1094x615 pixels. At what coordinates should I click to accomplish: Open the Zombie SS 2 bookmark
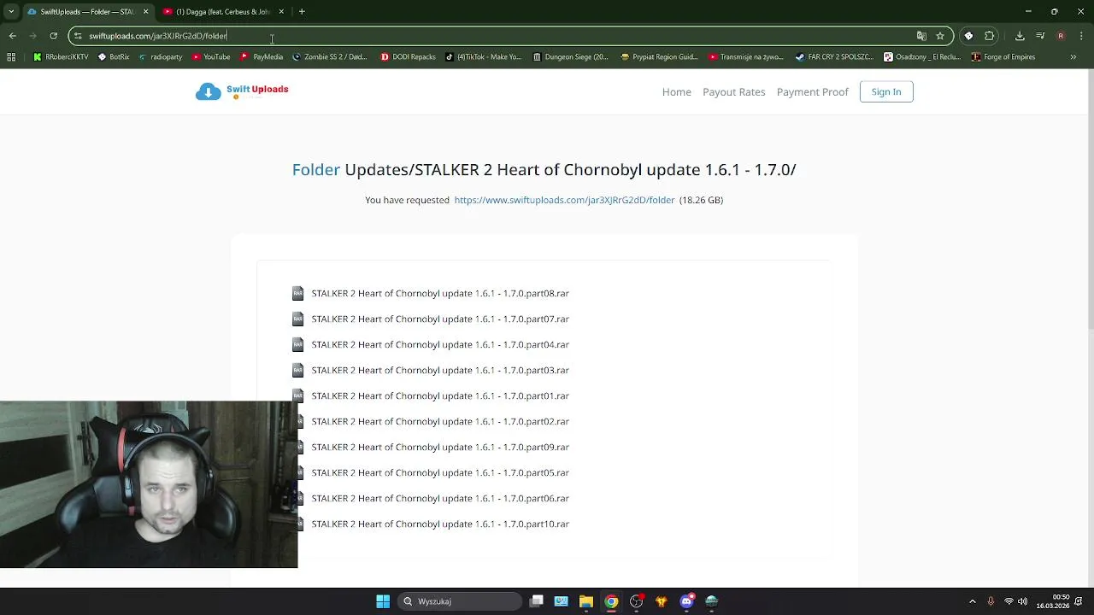(x=330, y=57)
